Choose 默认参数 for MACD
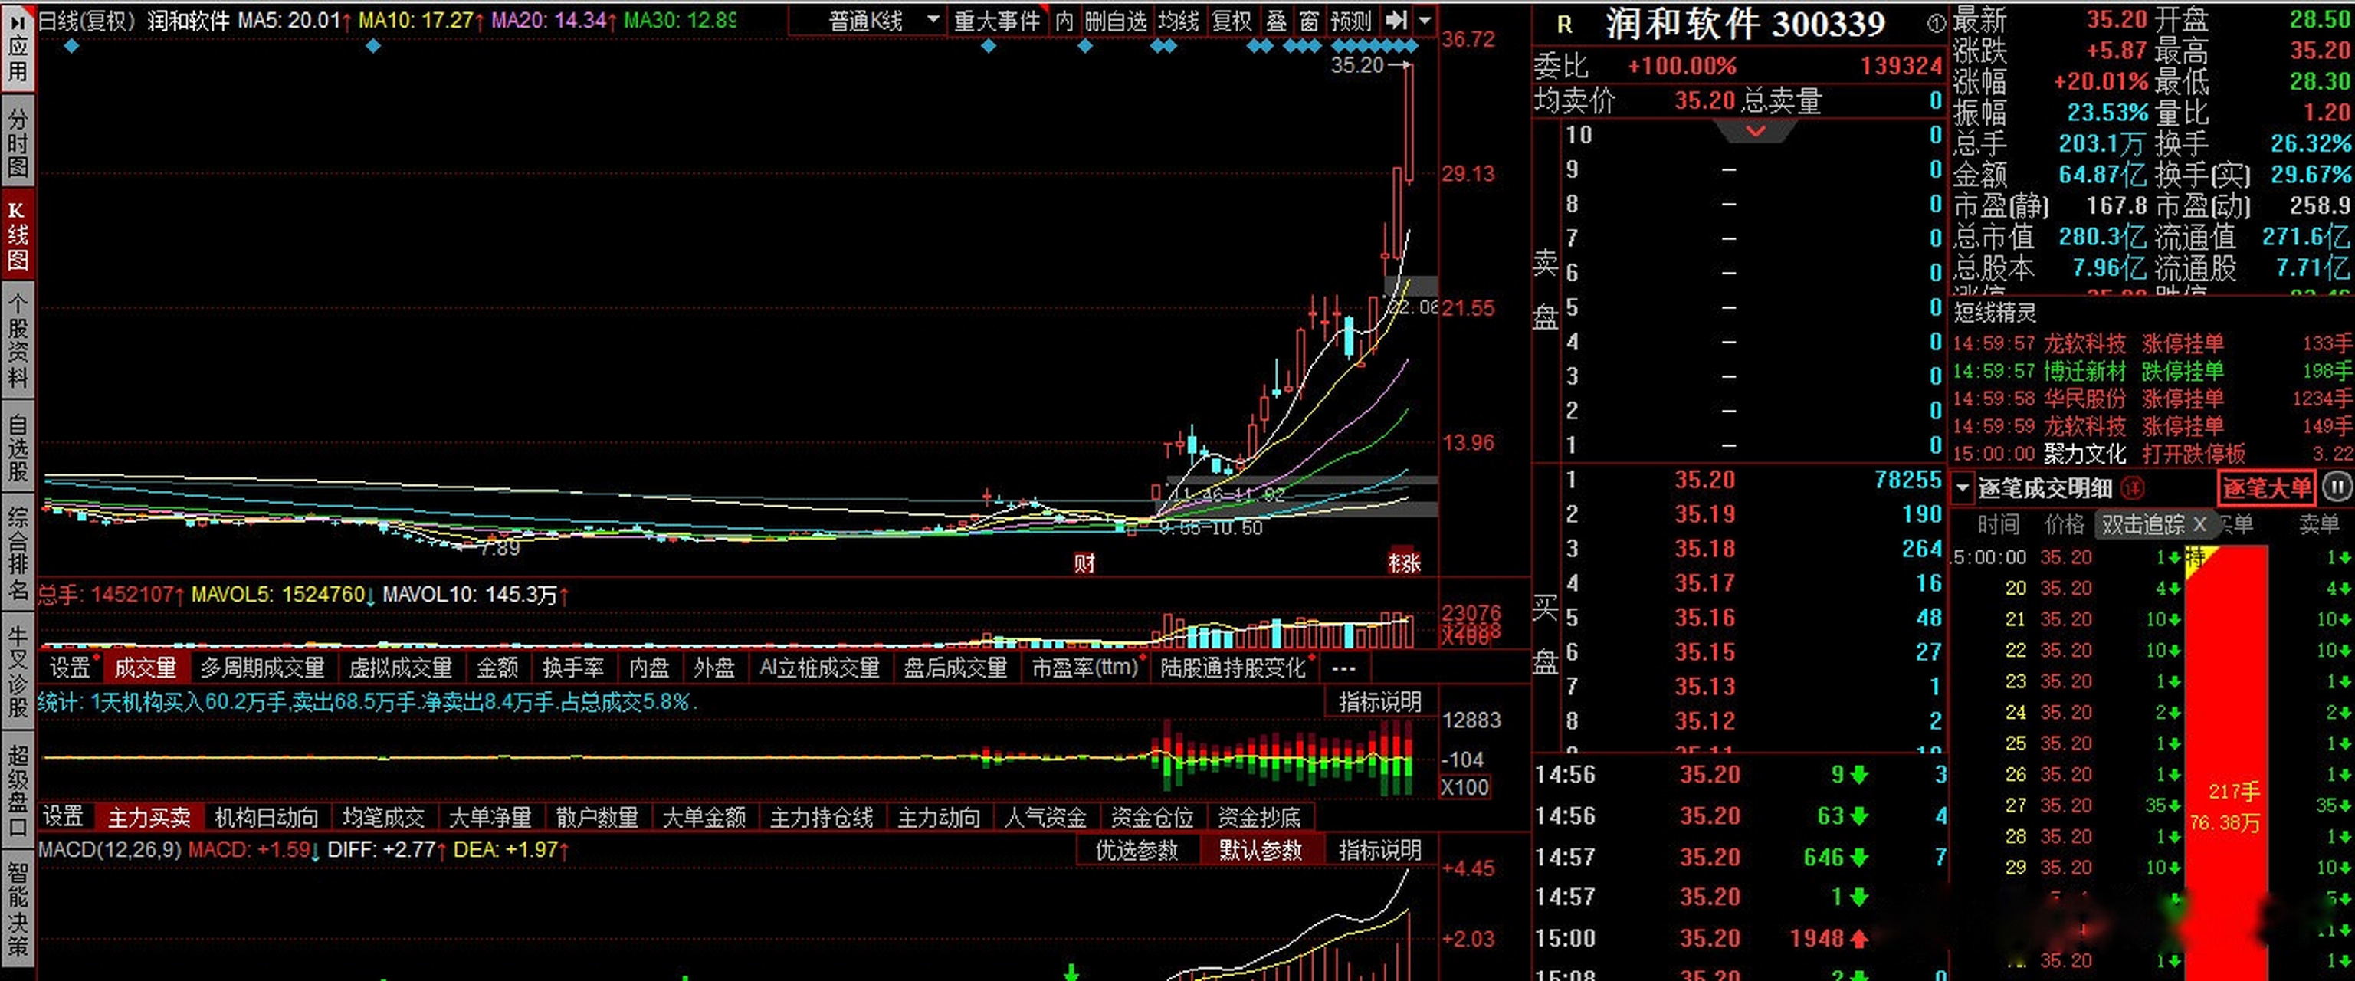Image resolution: width=2355 pixels, height=981 pixels. click(1260, 849)
